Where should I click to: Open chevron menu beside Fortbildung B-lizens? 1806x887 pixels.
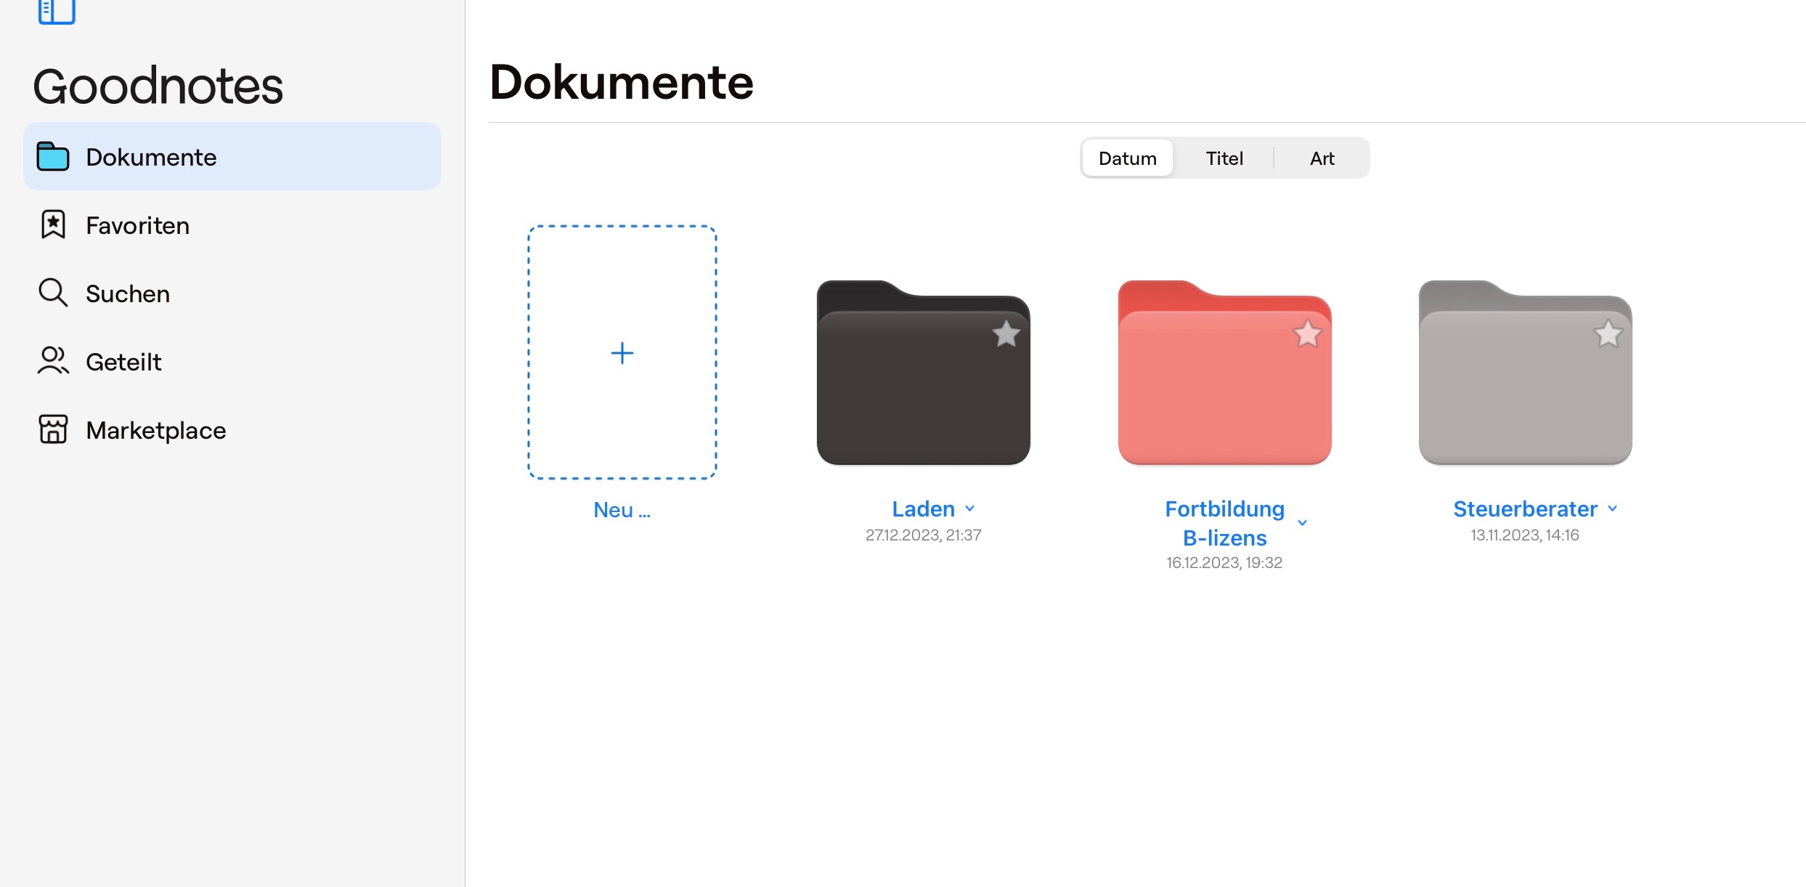click(1303, 523)
